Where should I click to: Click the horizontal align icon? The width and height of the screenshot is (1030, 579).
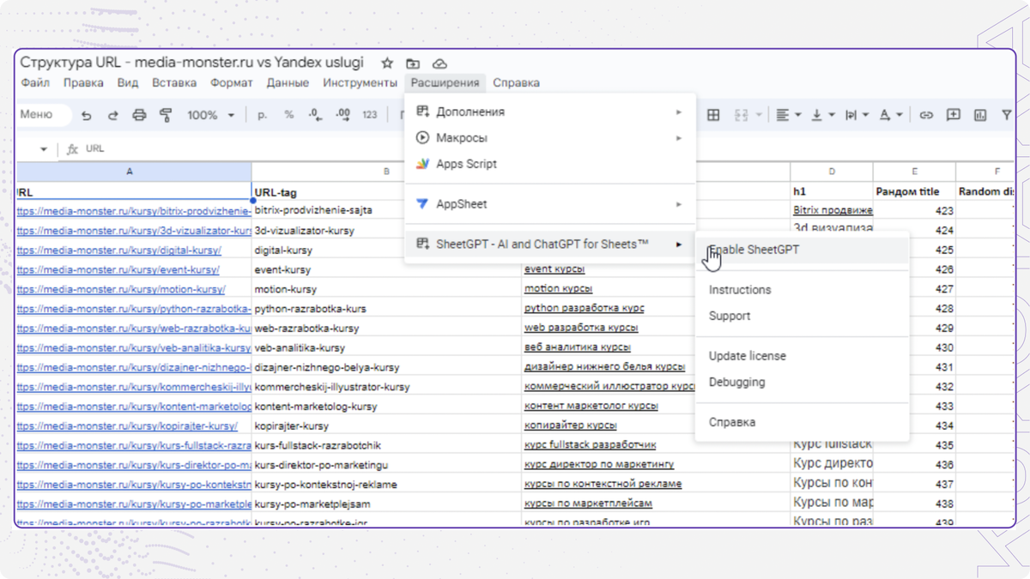click(x=782, y=115)
